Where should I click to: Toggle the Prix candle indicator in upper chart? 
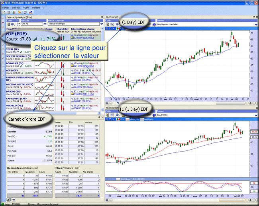pos(118,29)
